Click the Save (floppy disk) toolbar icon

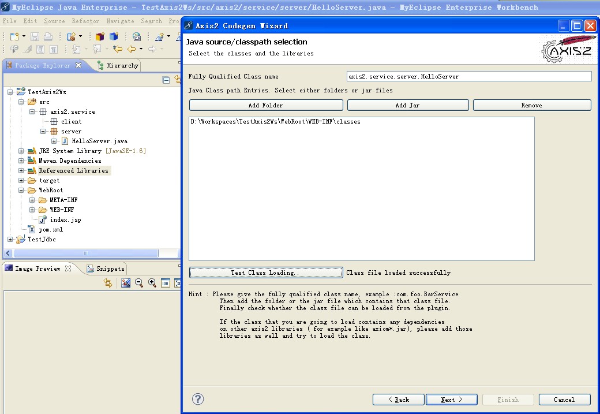(x=35, y=37)
